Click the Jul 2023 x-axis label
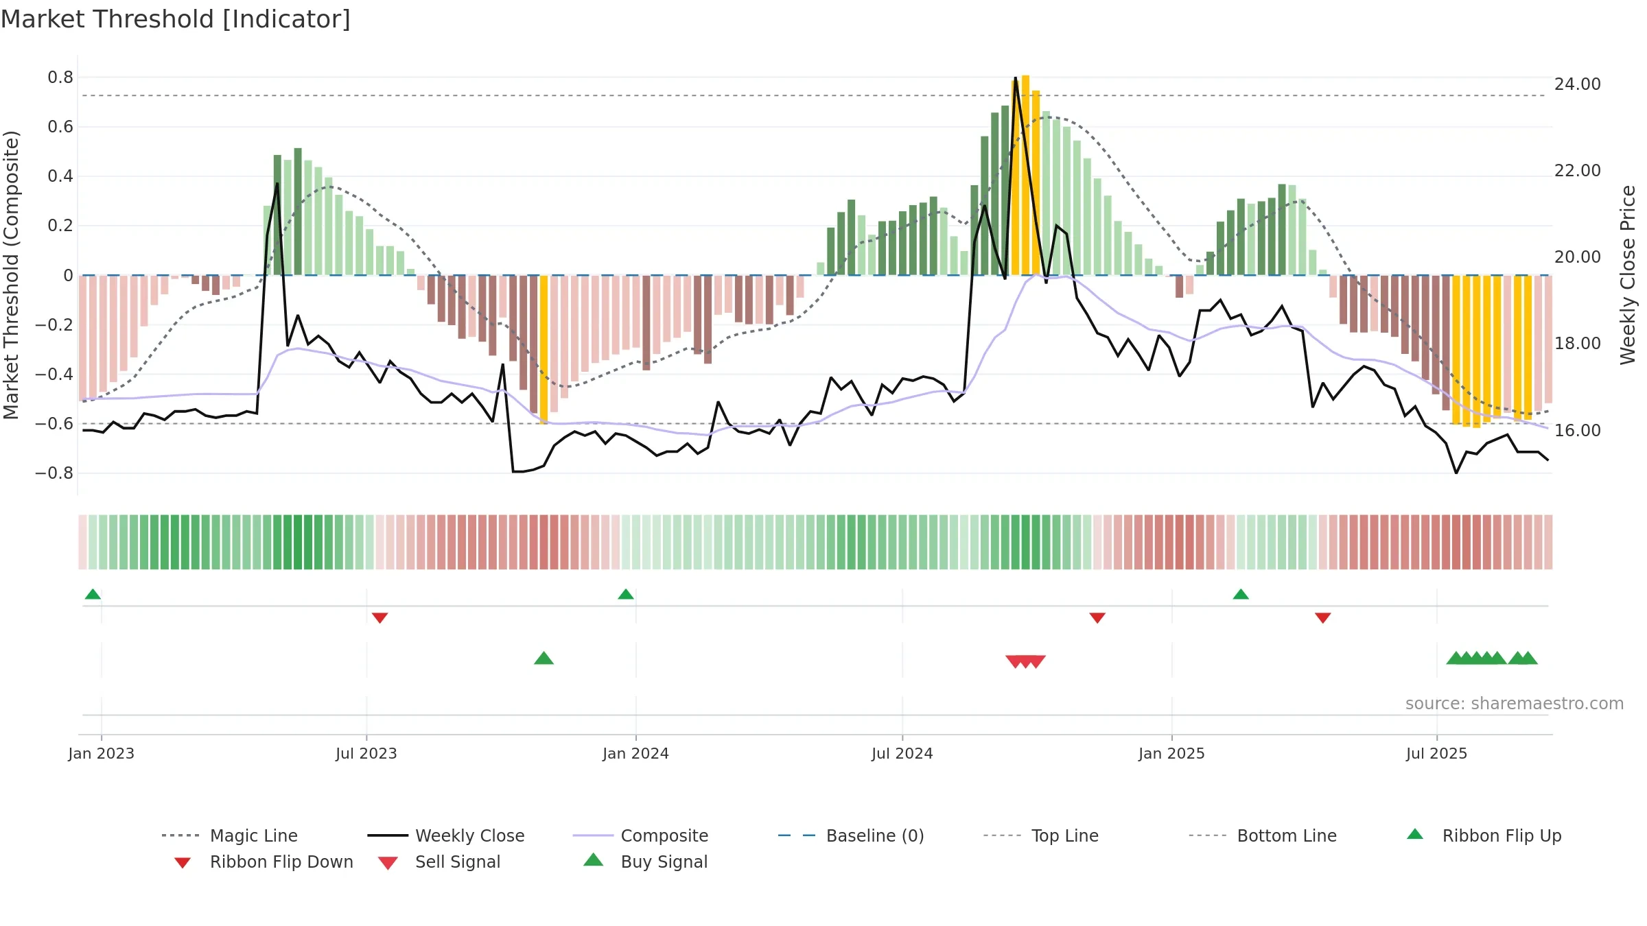 coord(366,753)
